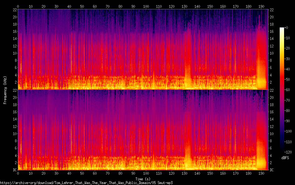Click the bright burst near 133 seconds, upper channel
This screenshot has height=185, width=295.
coord(188,75)
